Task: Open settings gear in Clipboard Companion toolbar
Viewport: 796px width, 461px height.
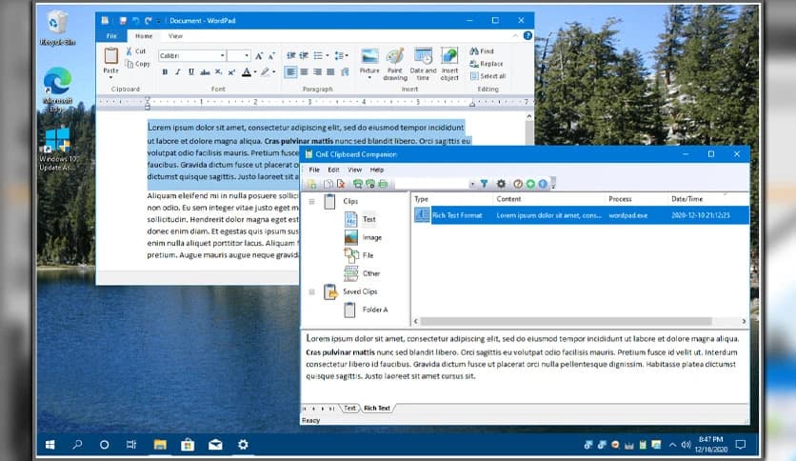Action: [x=501, y=184]
